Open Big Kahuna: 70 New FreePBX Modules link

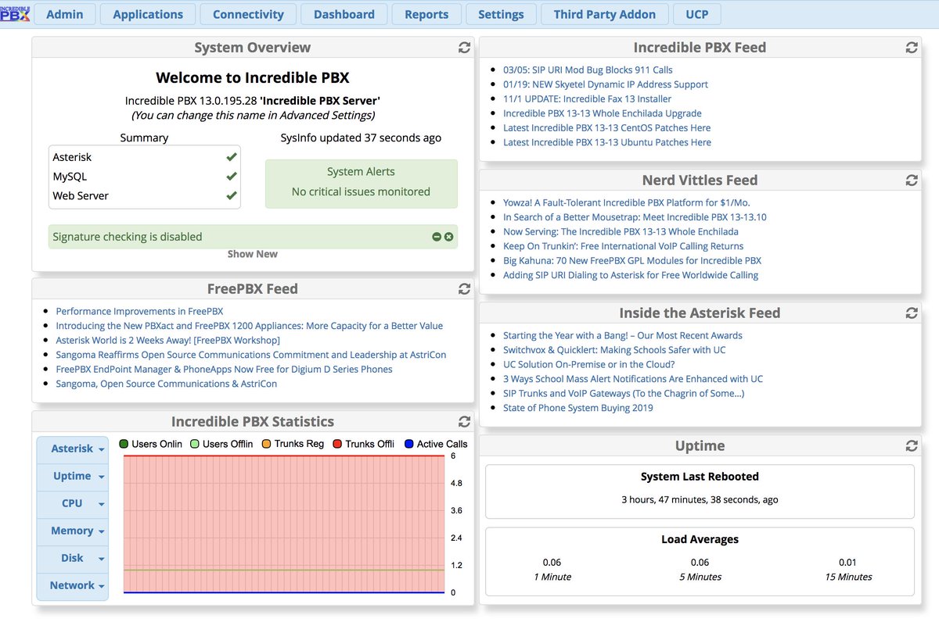pyautogui.click(x=632, y=260)
